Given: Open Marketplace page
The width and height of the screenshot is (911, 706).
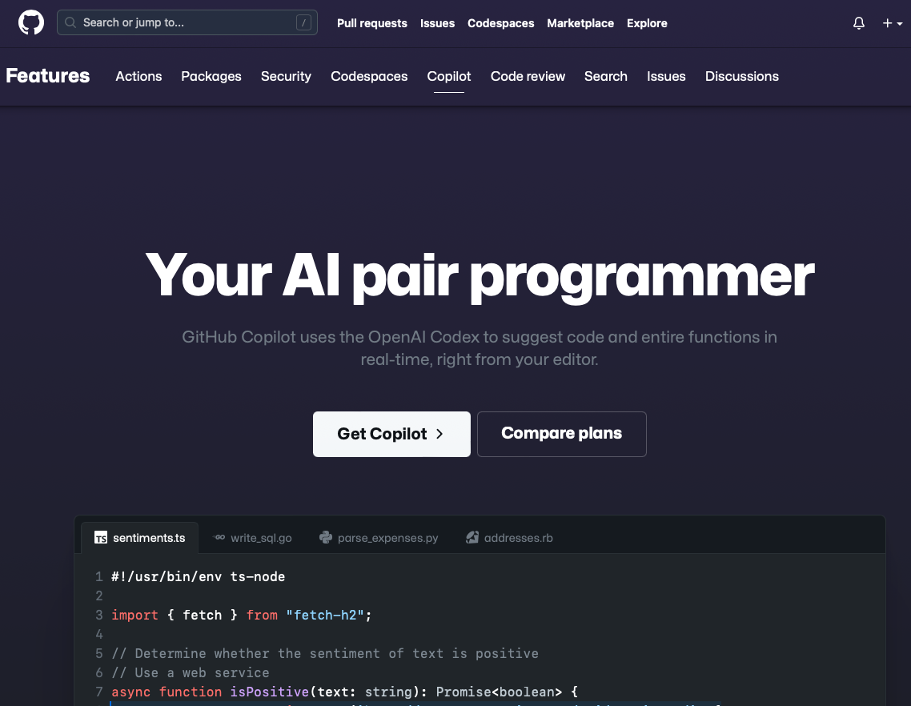Looking at the screenshot, I should coord(580,23).
